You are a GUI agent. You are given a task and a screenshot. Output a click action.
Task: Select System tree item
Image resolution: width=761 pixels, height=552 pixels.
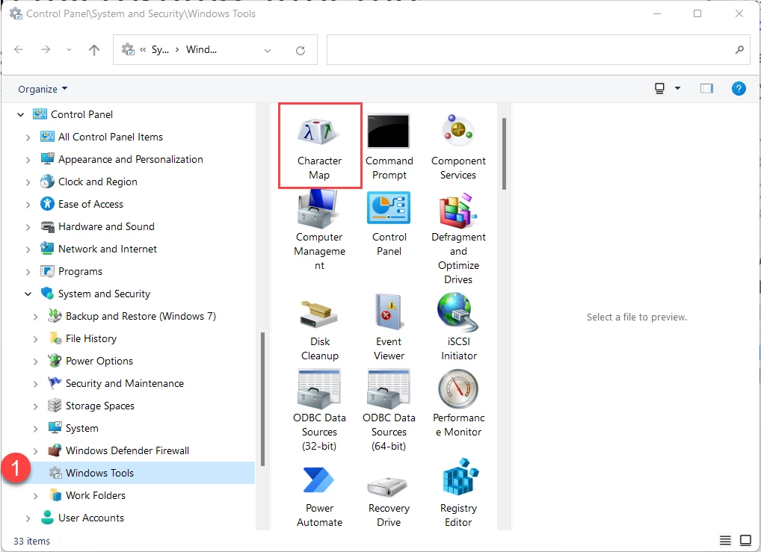click(x=81, y=428)
